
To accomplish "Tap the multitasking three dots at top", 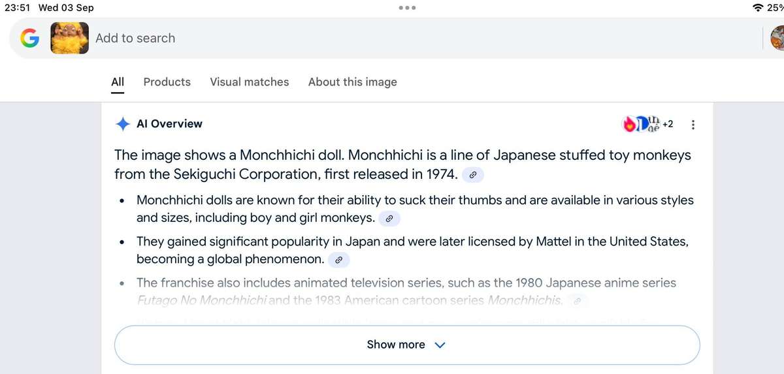I will pyautogui.click(x=407, y=8).
